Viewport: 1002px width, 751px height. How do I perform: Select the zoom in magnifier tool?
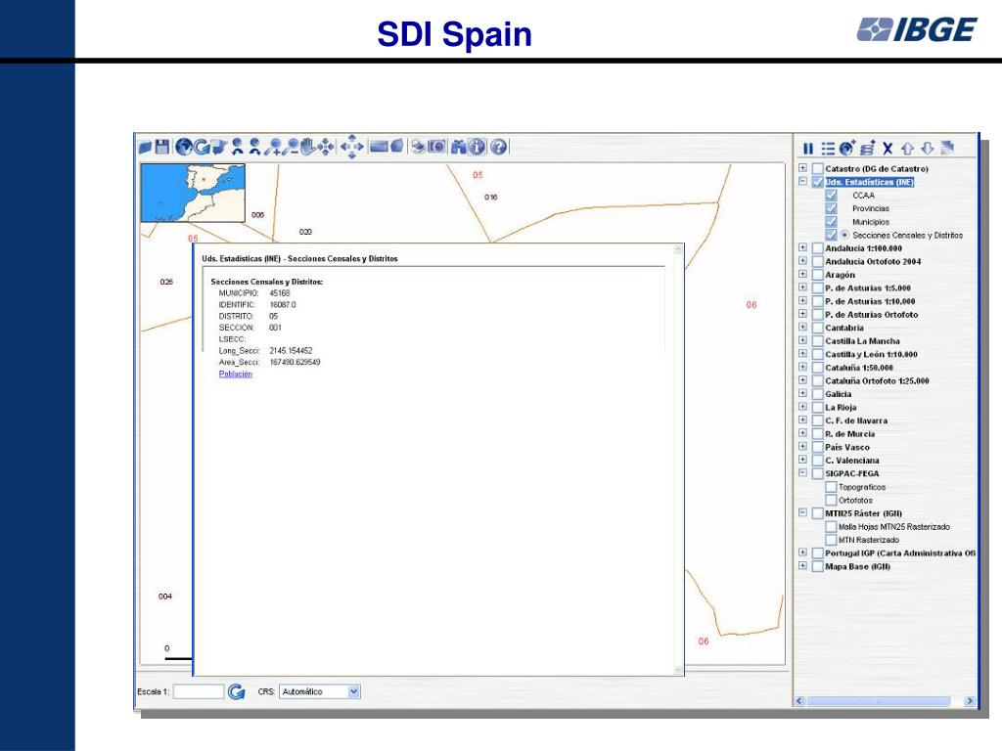(x=275, y=147)
